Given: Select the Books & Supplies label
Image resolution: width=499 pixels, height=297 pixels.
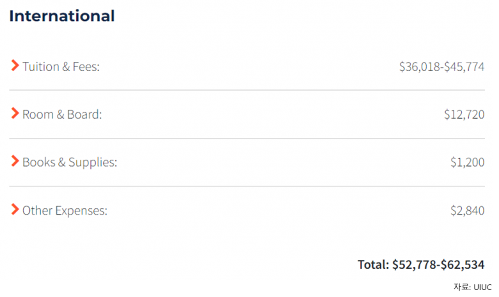Looking at the screenshot, I should pyautogui.click(x=70, y=162).
